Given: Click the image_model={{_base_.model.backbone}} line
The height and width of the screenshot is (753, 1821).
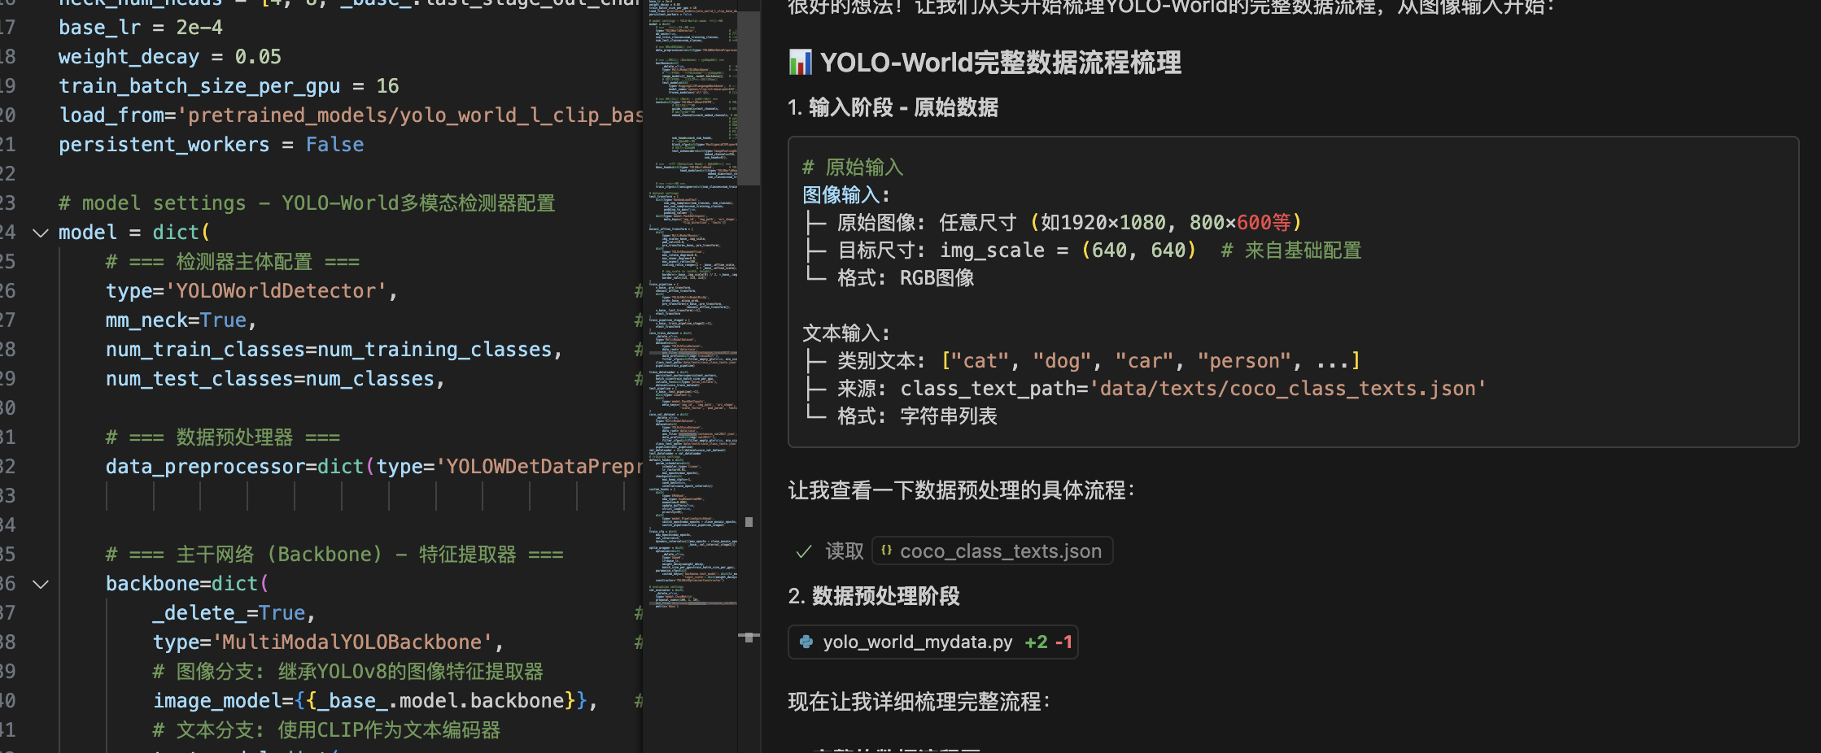Looking at the screenshot, I should pyautogui.click(x=375, y=701).
